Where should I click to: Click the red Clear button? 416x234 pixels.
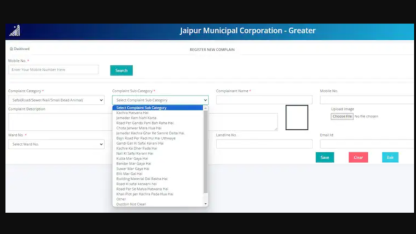[358, 158]
